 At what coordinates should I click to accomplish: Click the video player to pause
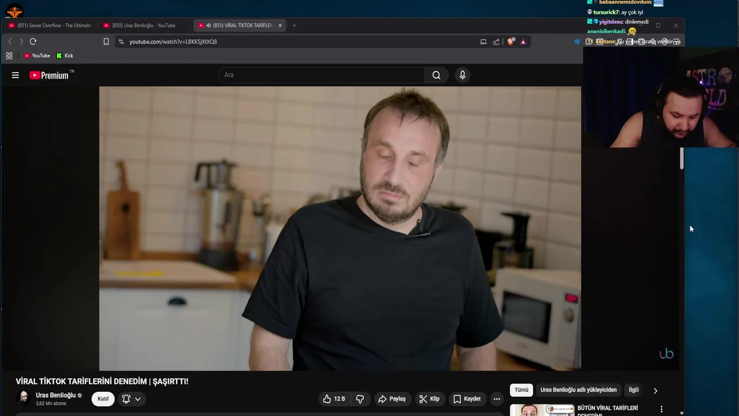pos(340,228)
